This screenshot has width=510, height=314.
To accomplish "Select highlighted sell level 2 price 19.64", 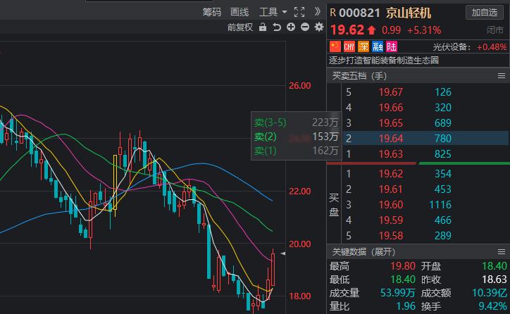I will tap(391, 139).
